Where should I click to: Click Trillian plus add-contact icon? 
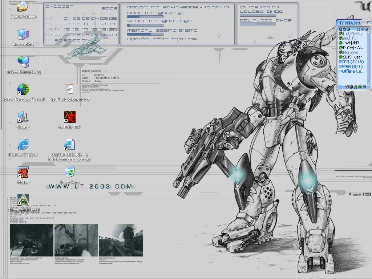point(340,29)
